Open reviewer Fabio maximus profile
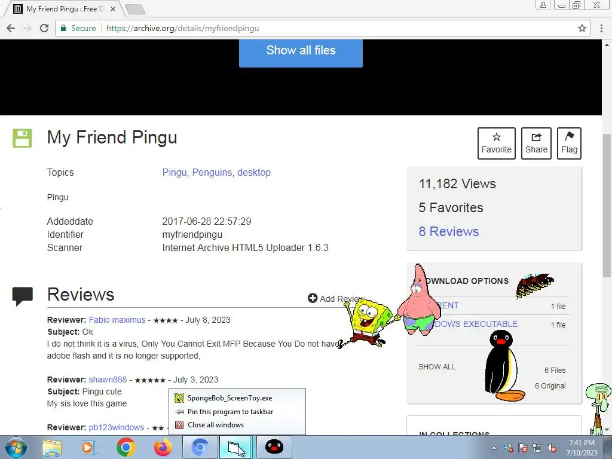Viewport: 612px width, 459px height. [117, 320]
